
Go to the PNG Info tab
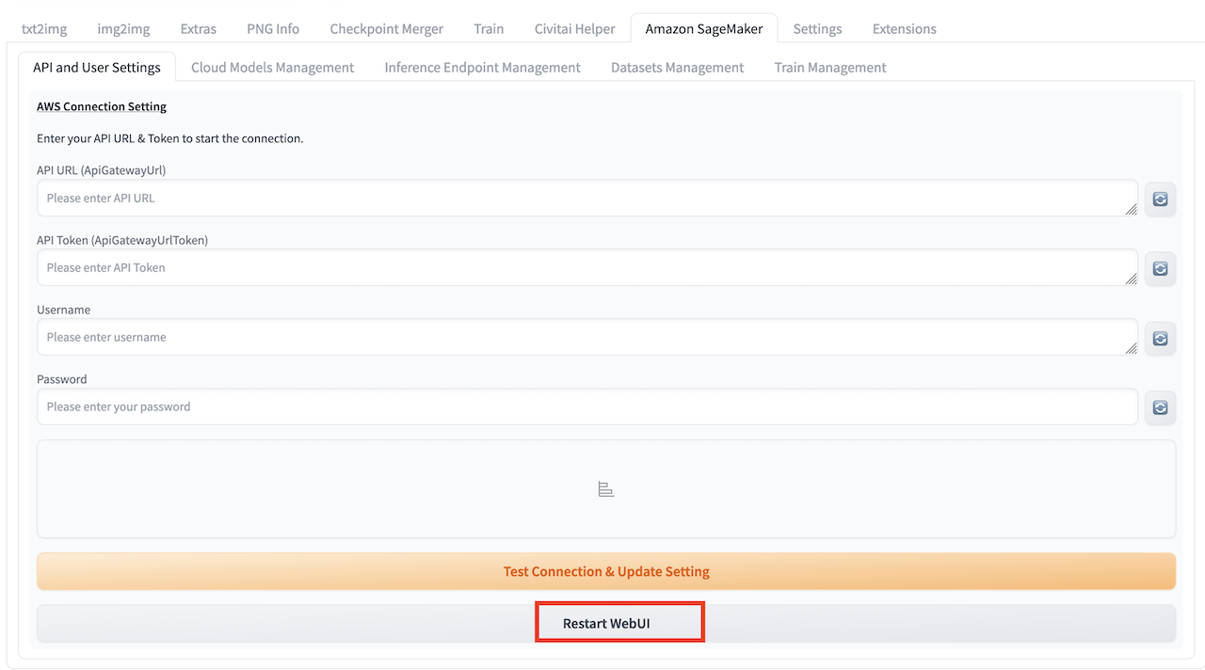(273, 29)
